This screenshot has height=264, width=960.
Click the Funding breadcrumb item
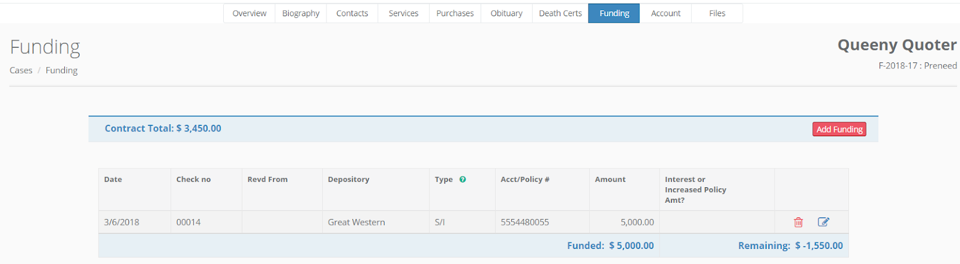point(62,70)
